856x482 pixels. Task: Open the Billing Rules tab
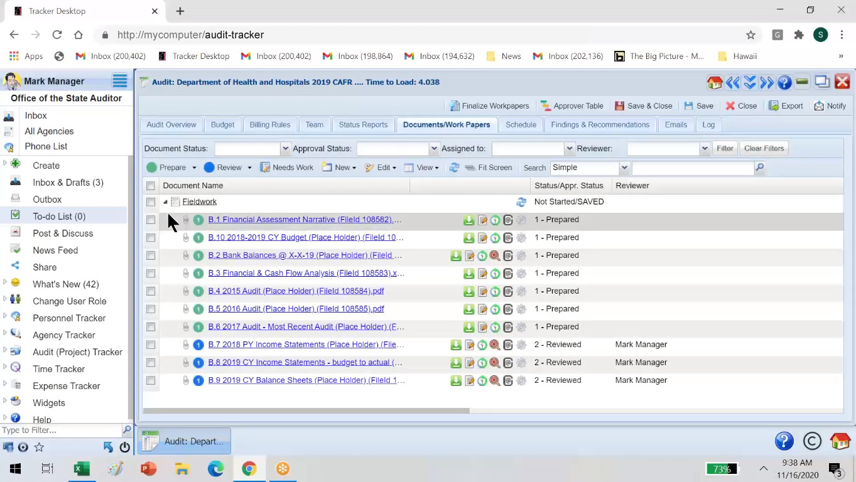269,125
